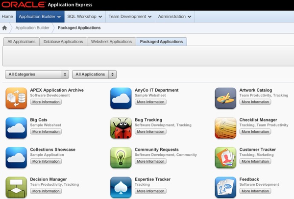
Task: Open the Bug Tracking title
Action: click(x=148, y=120)
